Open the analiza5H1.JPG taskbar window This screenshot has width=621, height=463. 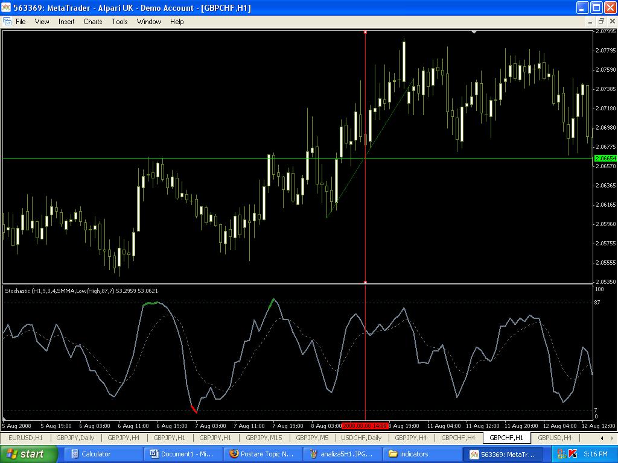tap(342, 454)
